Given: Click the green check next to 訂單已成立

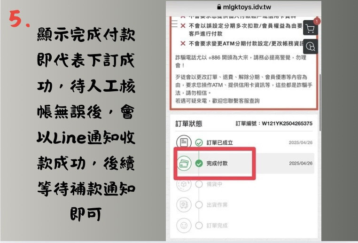Looking at the screenshot, I should click(199, 143).
